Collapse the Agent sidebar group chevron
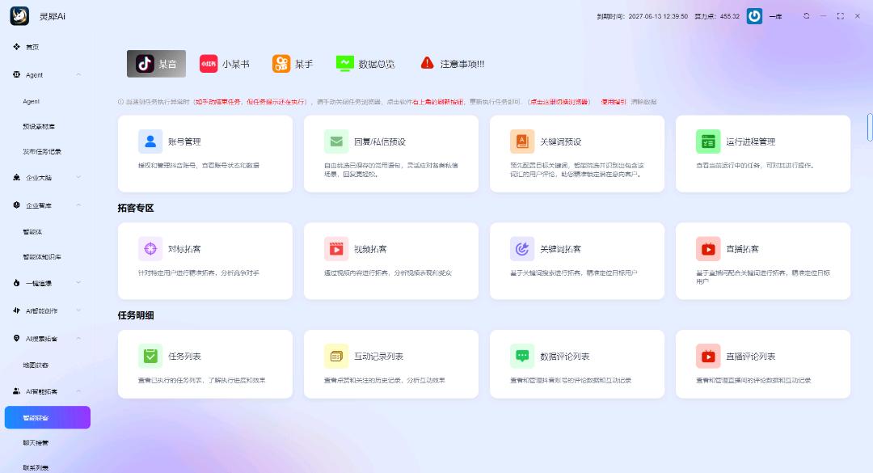The width and height of the screenshot is (873, 473). 78,74
